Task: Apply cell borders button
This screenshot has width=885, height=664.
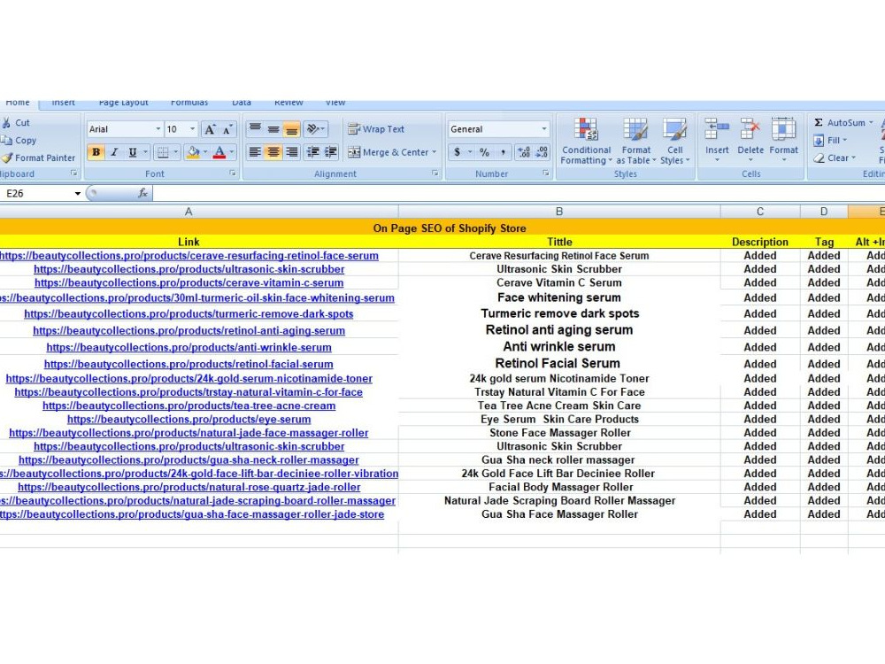Action: 163,152
